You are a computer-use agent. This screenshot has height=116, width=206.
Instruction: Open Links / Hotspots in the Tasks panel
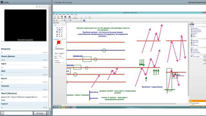[195, 57]
